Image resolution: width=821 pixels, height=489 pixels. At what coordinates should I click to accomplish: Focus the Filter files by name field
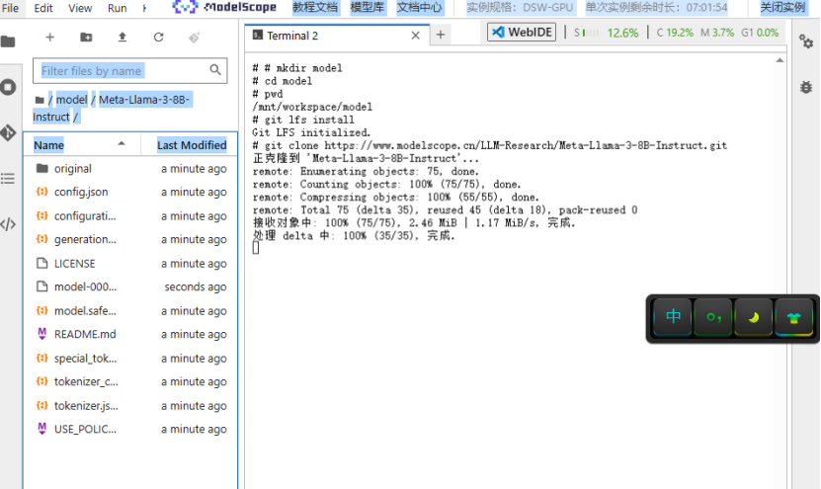tap(129, 71)
